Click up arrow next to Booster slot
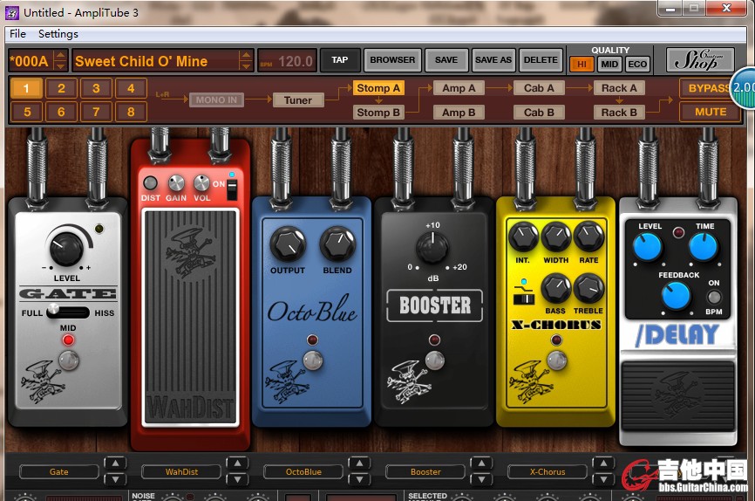The image size is (755, 501). click(x=481, y=463)
